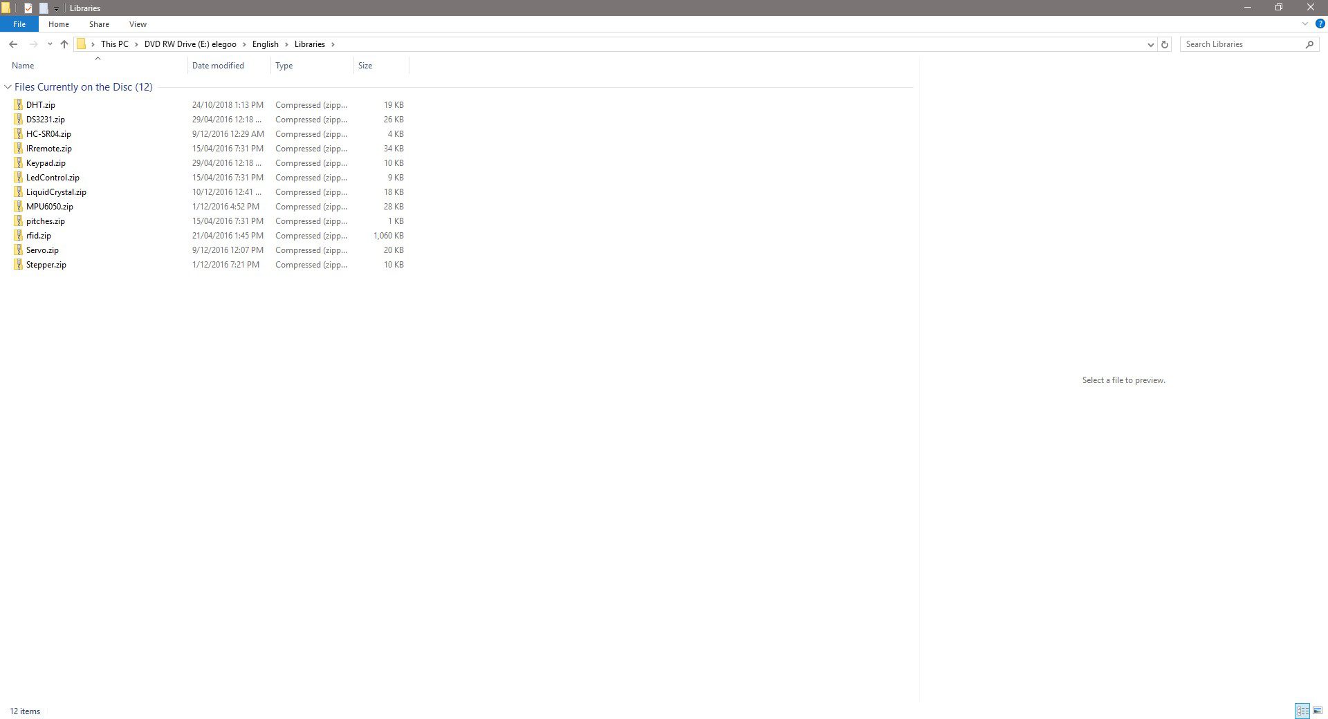Expand the address bar history dropdown
The image size is (1328, 719).
[x=1150, y=44]
